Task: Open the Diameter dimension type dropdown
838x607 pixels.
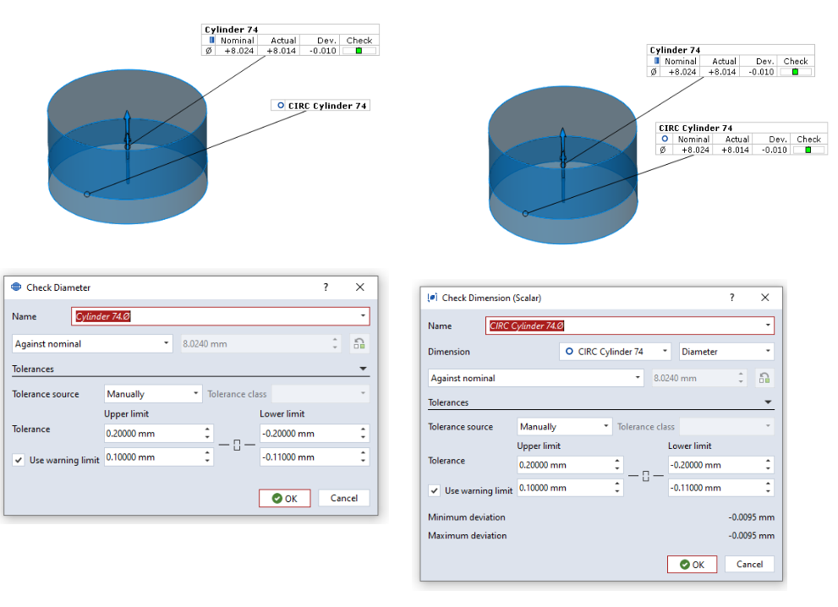Action: click(726, 351)
